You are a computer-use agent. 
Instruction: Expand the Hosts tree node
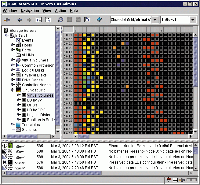(x=13, y=45)
